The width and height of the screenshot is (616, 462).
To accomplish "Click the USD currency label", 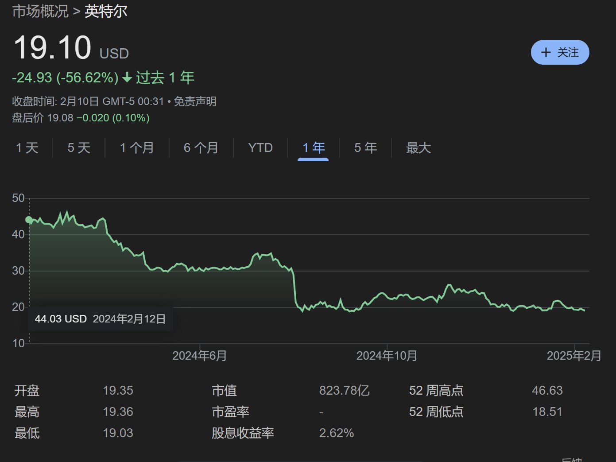I will click(x=114, y=54).
